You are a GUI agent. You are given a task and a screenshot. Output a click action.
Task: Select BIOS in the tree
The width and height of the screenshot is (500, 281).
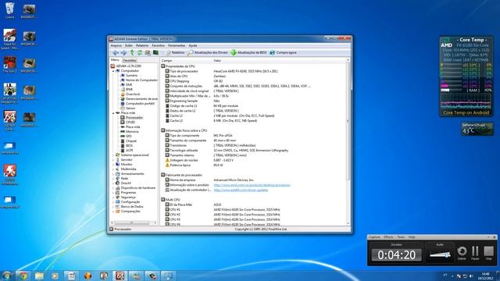(129, 146)
